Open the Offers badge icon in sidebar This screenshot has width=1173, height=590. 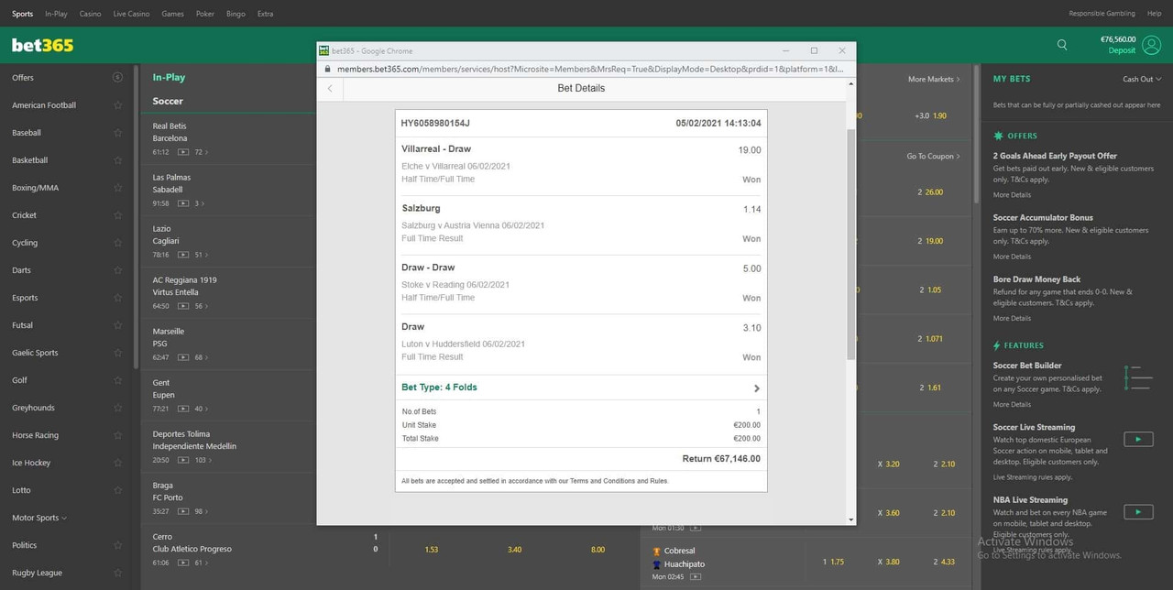click(117, 78)
